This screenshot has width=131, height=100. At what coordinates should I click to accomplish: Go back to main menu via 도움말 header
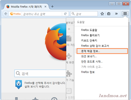pyautogui.click(x=101, y=22)
